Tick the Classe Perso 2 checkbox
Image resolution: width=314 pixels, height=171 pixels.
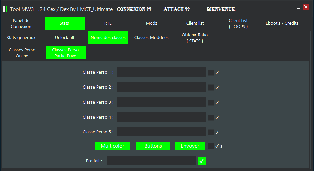coord(211,88)
